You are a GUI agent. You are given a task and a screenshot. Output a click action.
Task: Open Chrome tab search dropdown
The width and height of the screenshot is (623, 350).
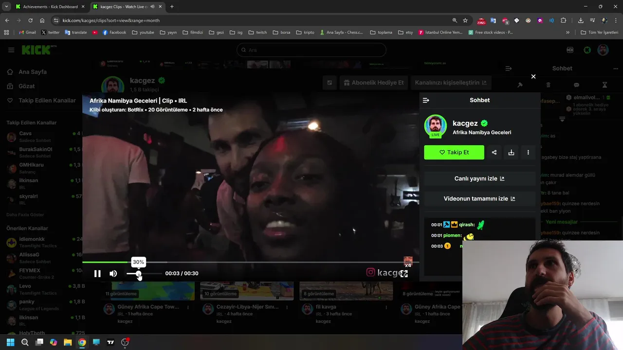(x=6, y=7)
